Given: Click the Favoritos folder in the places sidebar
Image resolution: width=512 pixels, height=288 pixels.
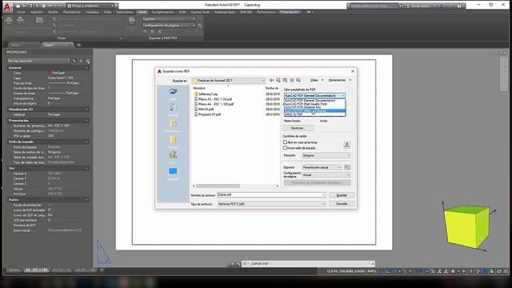Looking at the screenshot, I should tap(173, 142).
